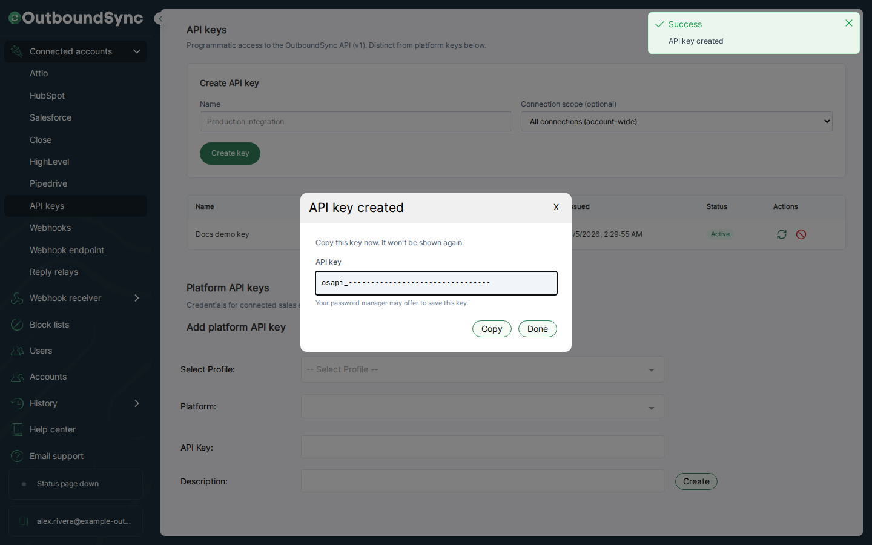Viewport: 872px width, 545px height.
Task: Dismiss the Success notification toast
Action: coord(849,23)
